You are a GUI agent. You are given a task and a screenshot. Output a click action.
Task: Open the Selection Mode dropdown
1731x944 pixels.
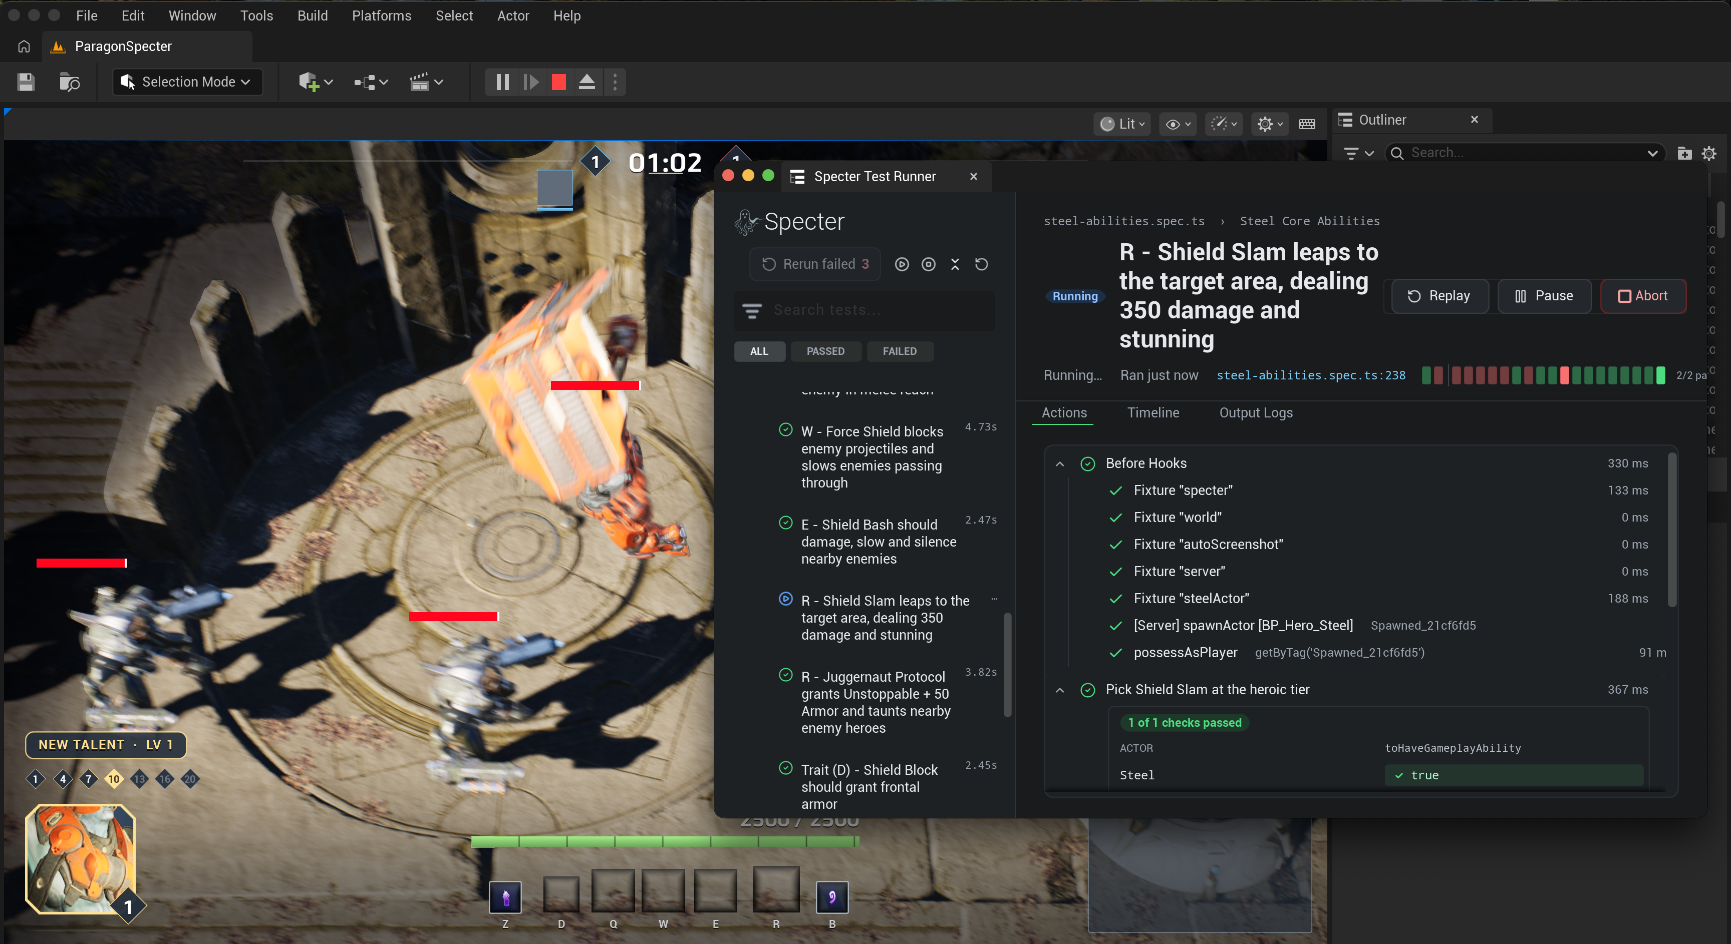pyautogui.click(x=187, y=82)
